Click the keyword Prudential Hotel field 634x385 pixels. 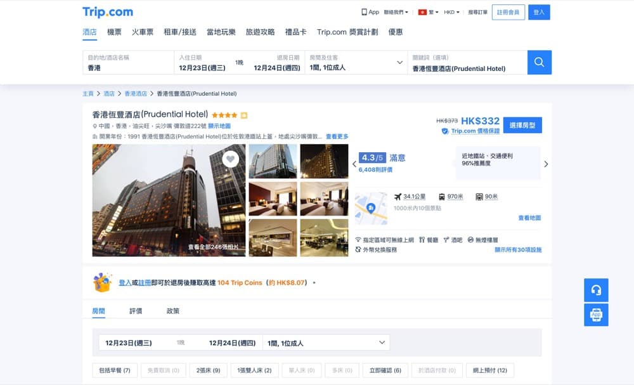click(467, 62)
